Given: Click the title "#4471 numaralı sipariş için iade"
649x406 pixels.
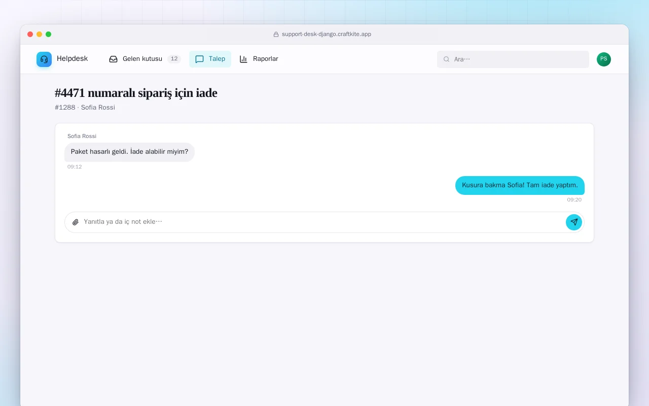Looking at the screenshot, I should [x=136, y=93].
